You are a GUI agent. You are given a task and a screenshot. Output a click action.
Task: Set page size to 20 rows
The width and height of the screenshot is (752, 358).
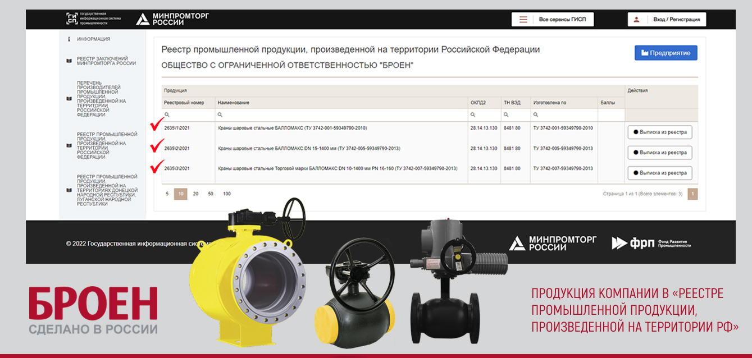[195, 194]
